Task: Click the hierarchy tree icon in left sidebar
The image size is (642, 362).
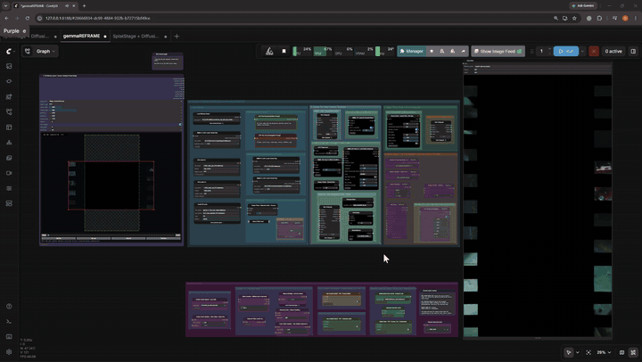Action: (x=9, y=143)
